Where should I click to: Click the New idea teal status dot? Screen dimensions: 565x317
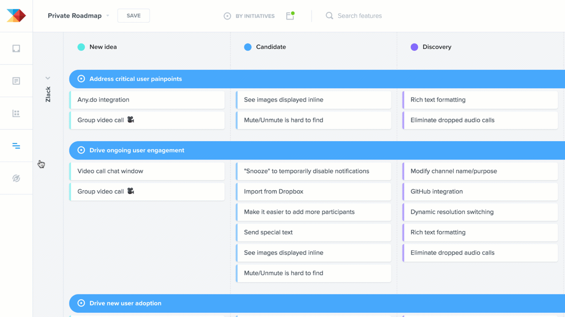click(x=81, y=47)
